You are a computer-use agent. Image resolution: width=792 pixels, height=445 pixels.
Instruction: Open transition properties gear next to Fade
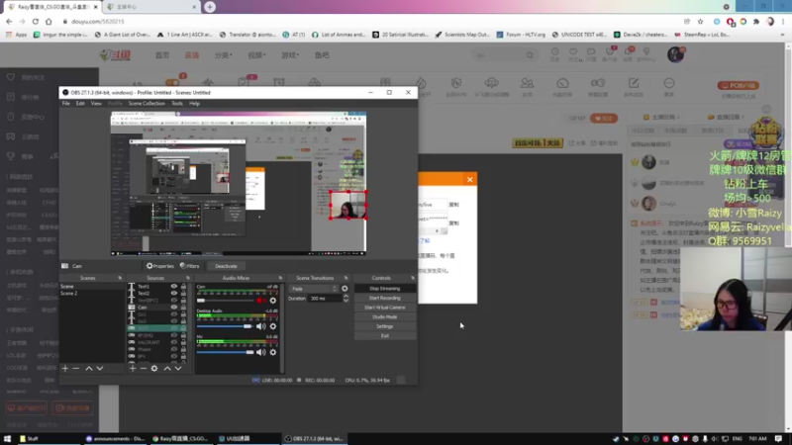click(x=345, y=289)
